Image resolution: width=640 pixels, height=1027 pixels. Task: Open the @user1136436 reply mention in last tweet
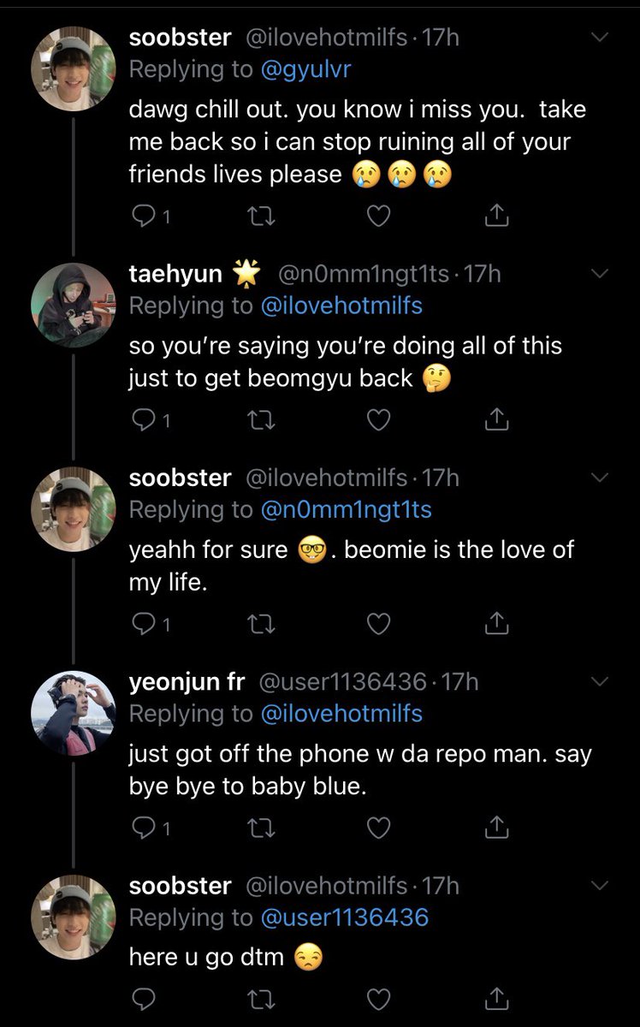[344, 917]
